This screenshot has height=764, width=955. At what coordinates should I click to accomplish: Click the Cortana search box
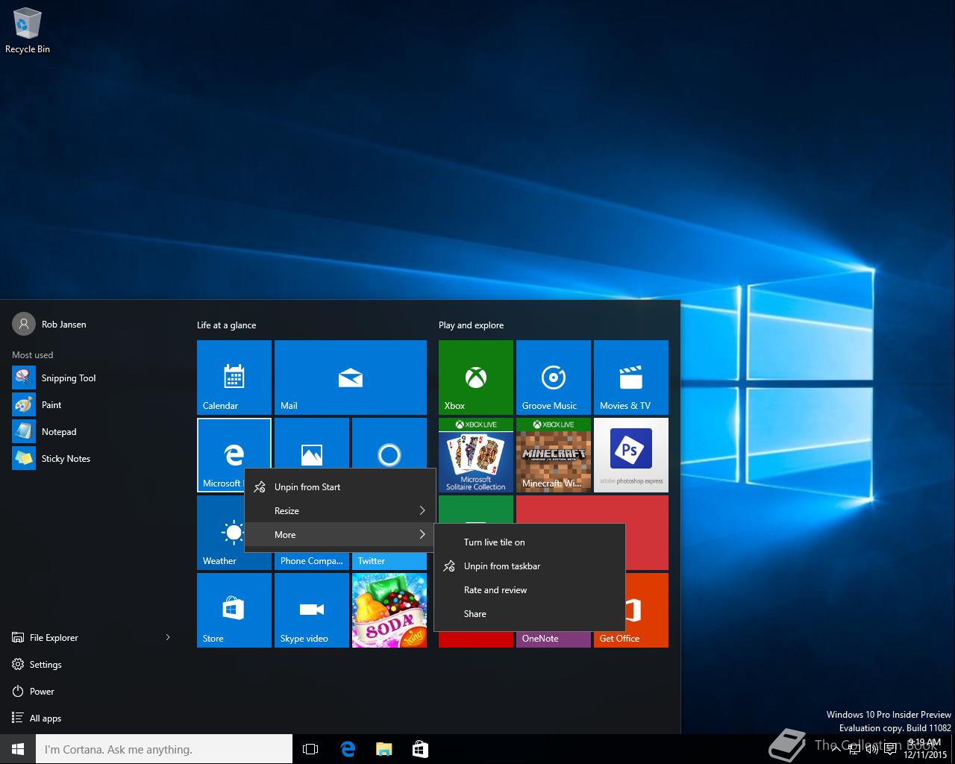164,749
